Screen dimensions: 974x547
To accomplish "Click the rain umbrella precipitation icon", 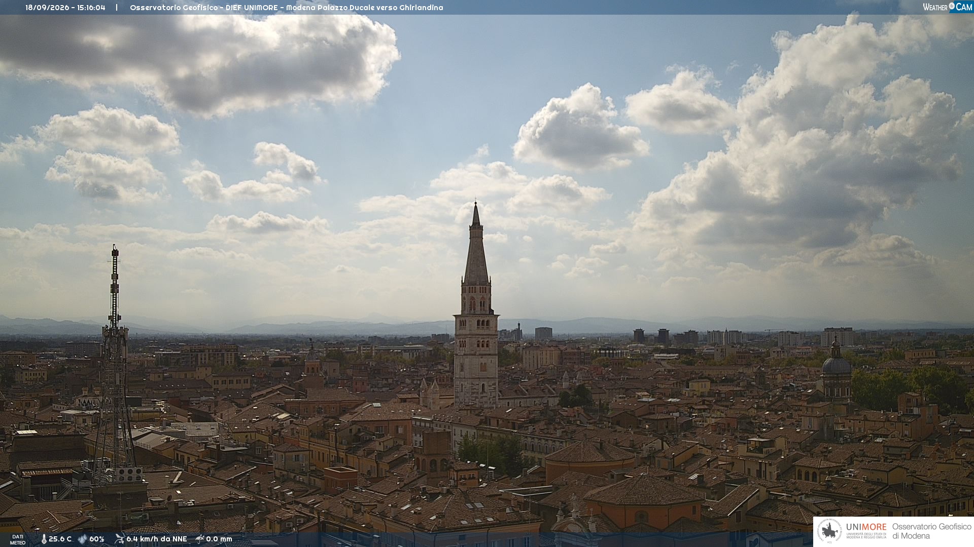I will tap(200, 539).
